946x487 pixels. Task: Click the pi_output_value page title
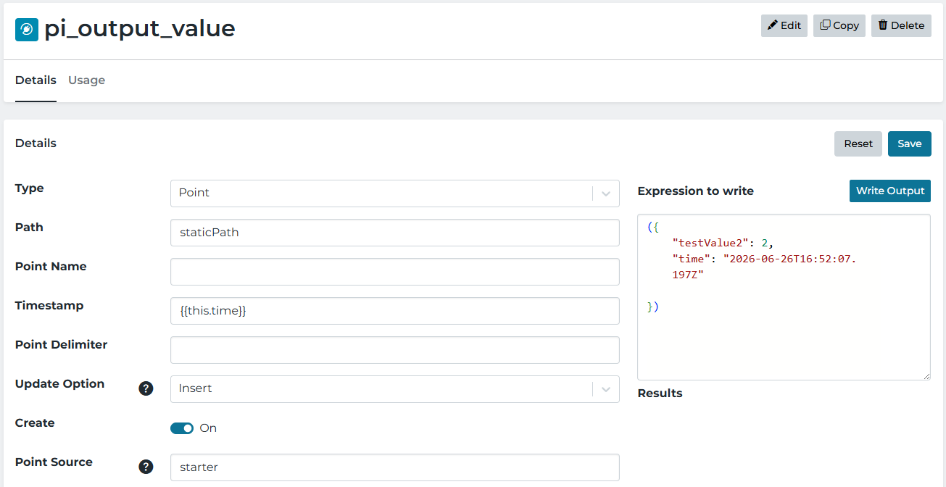[140, 28]
